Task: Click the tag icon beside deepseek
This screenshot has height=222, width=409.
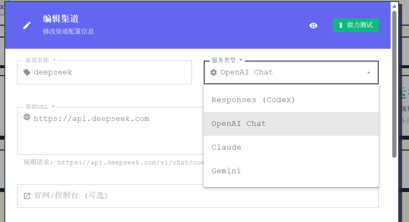Action: point(27,72)
